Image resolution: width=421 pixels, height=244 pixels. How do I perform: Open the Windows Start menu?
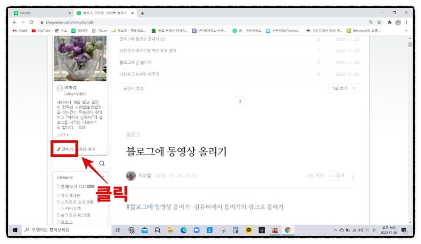[15, 230]
